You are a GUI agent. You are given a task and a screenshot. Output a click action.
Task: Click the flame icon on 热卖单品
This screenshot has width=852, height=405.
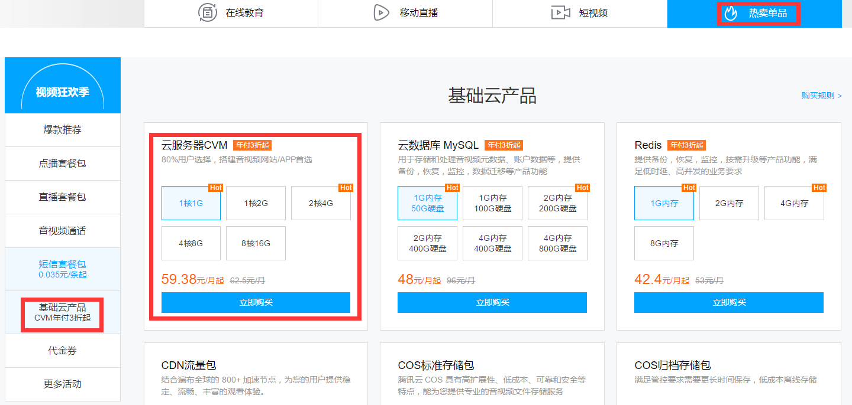(x=730, y=14)
